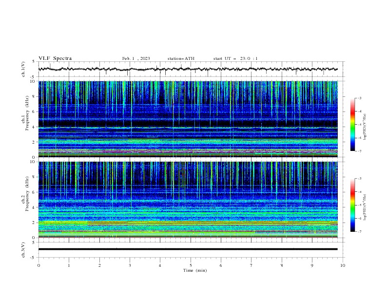This screenshot has height=298, width=386.
Task: Select the date text "Feb. 1, 2023"
Action: (136, 58)
